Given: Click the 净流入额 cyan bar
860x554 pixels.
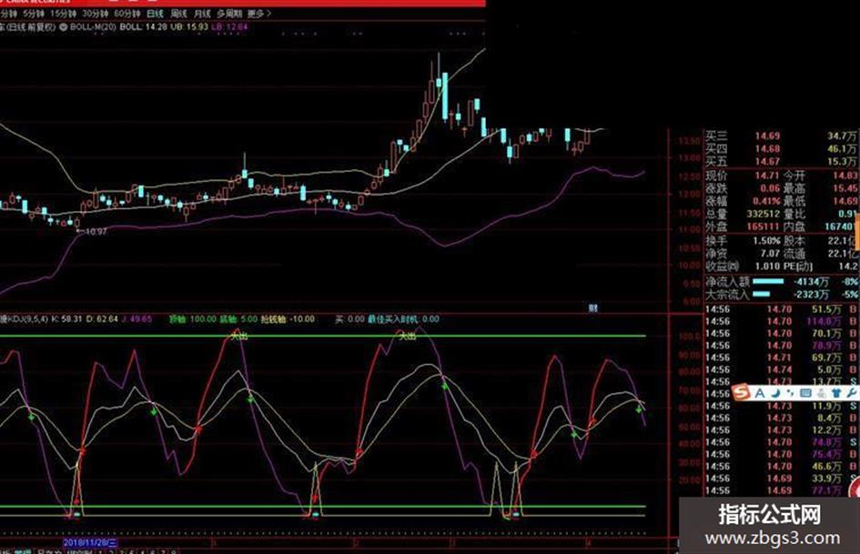Looking at the screenshot, I should 768,281.
